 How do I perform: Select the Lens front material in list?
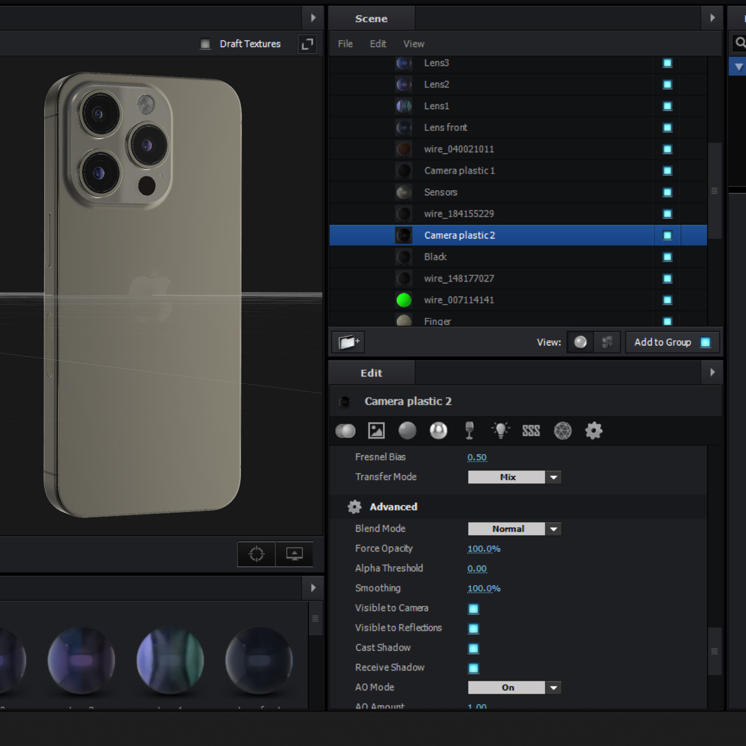tap(445, 128)
